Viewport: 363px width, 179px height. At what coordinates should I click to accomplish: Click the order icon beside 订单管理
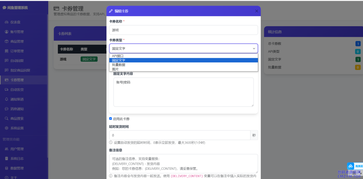click(6, 51)
